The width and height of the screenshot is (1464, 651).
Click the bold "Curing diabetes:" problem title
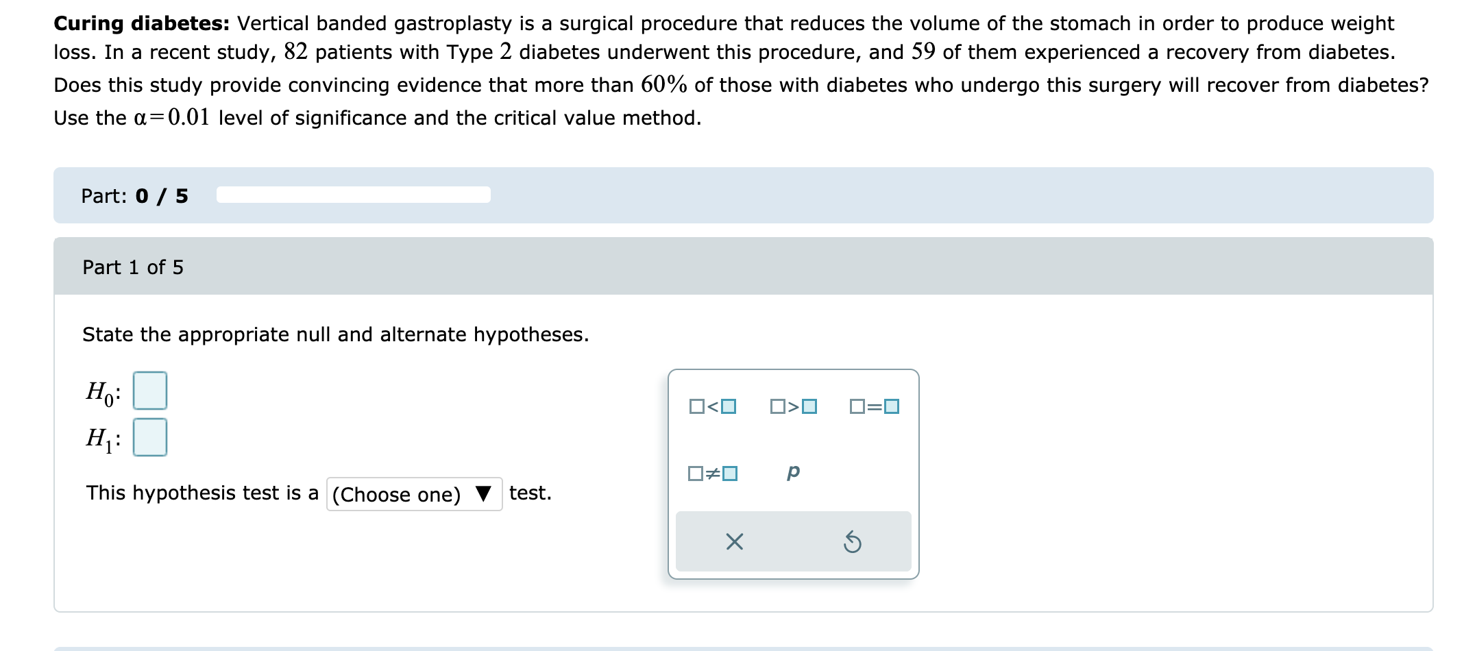coord(142,23)
